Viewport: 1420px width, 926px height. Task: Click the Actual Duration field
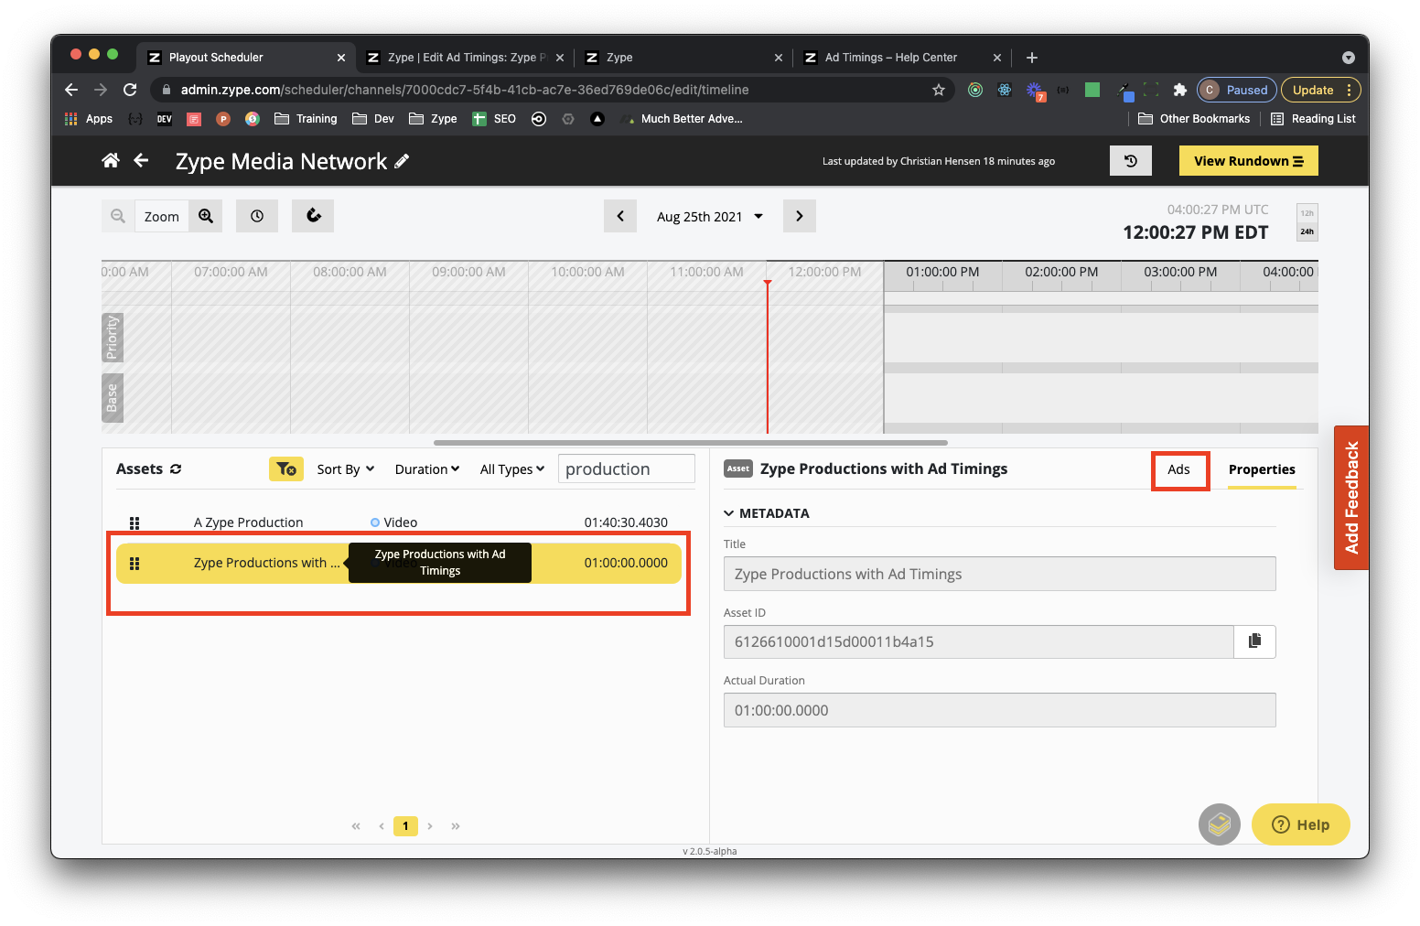(x=999, y=710)
